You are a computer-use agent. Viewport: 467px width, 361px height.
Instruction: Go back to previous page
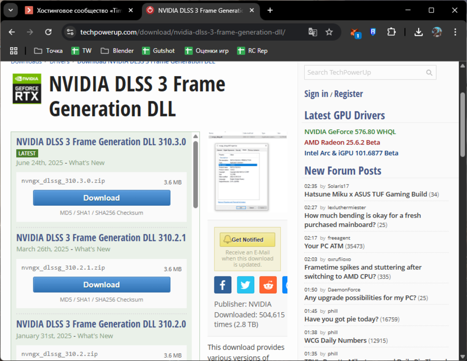click(x=12, y=32)
